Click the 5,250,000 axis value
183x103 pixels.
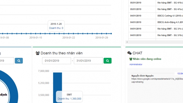(x=43, y=83)
